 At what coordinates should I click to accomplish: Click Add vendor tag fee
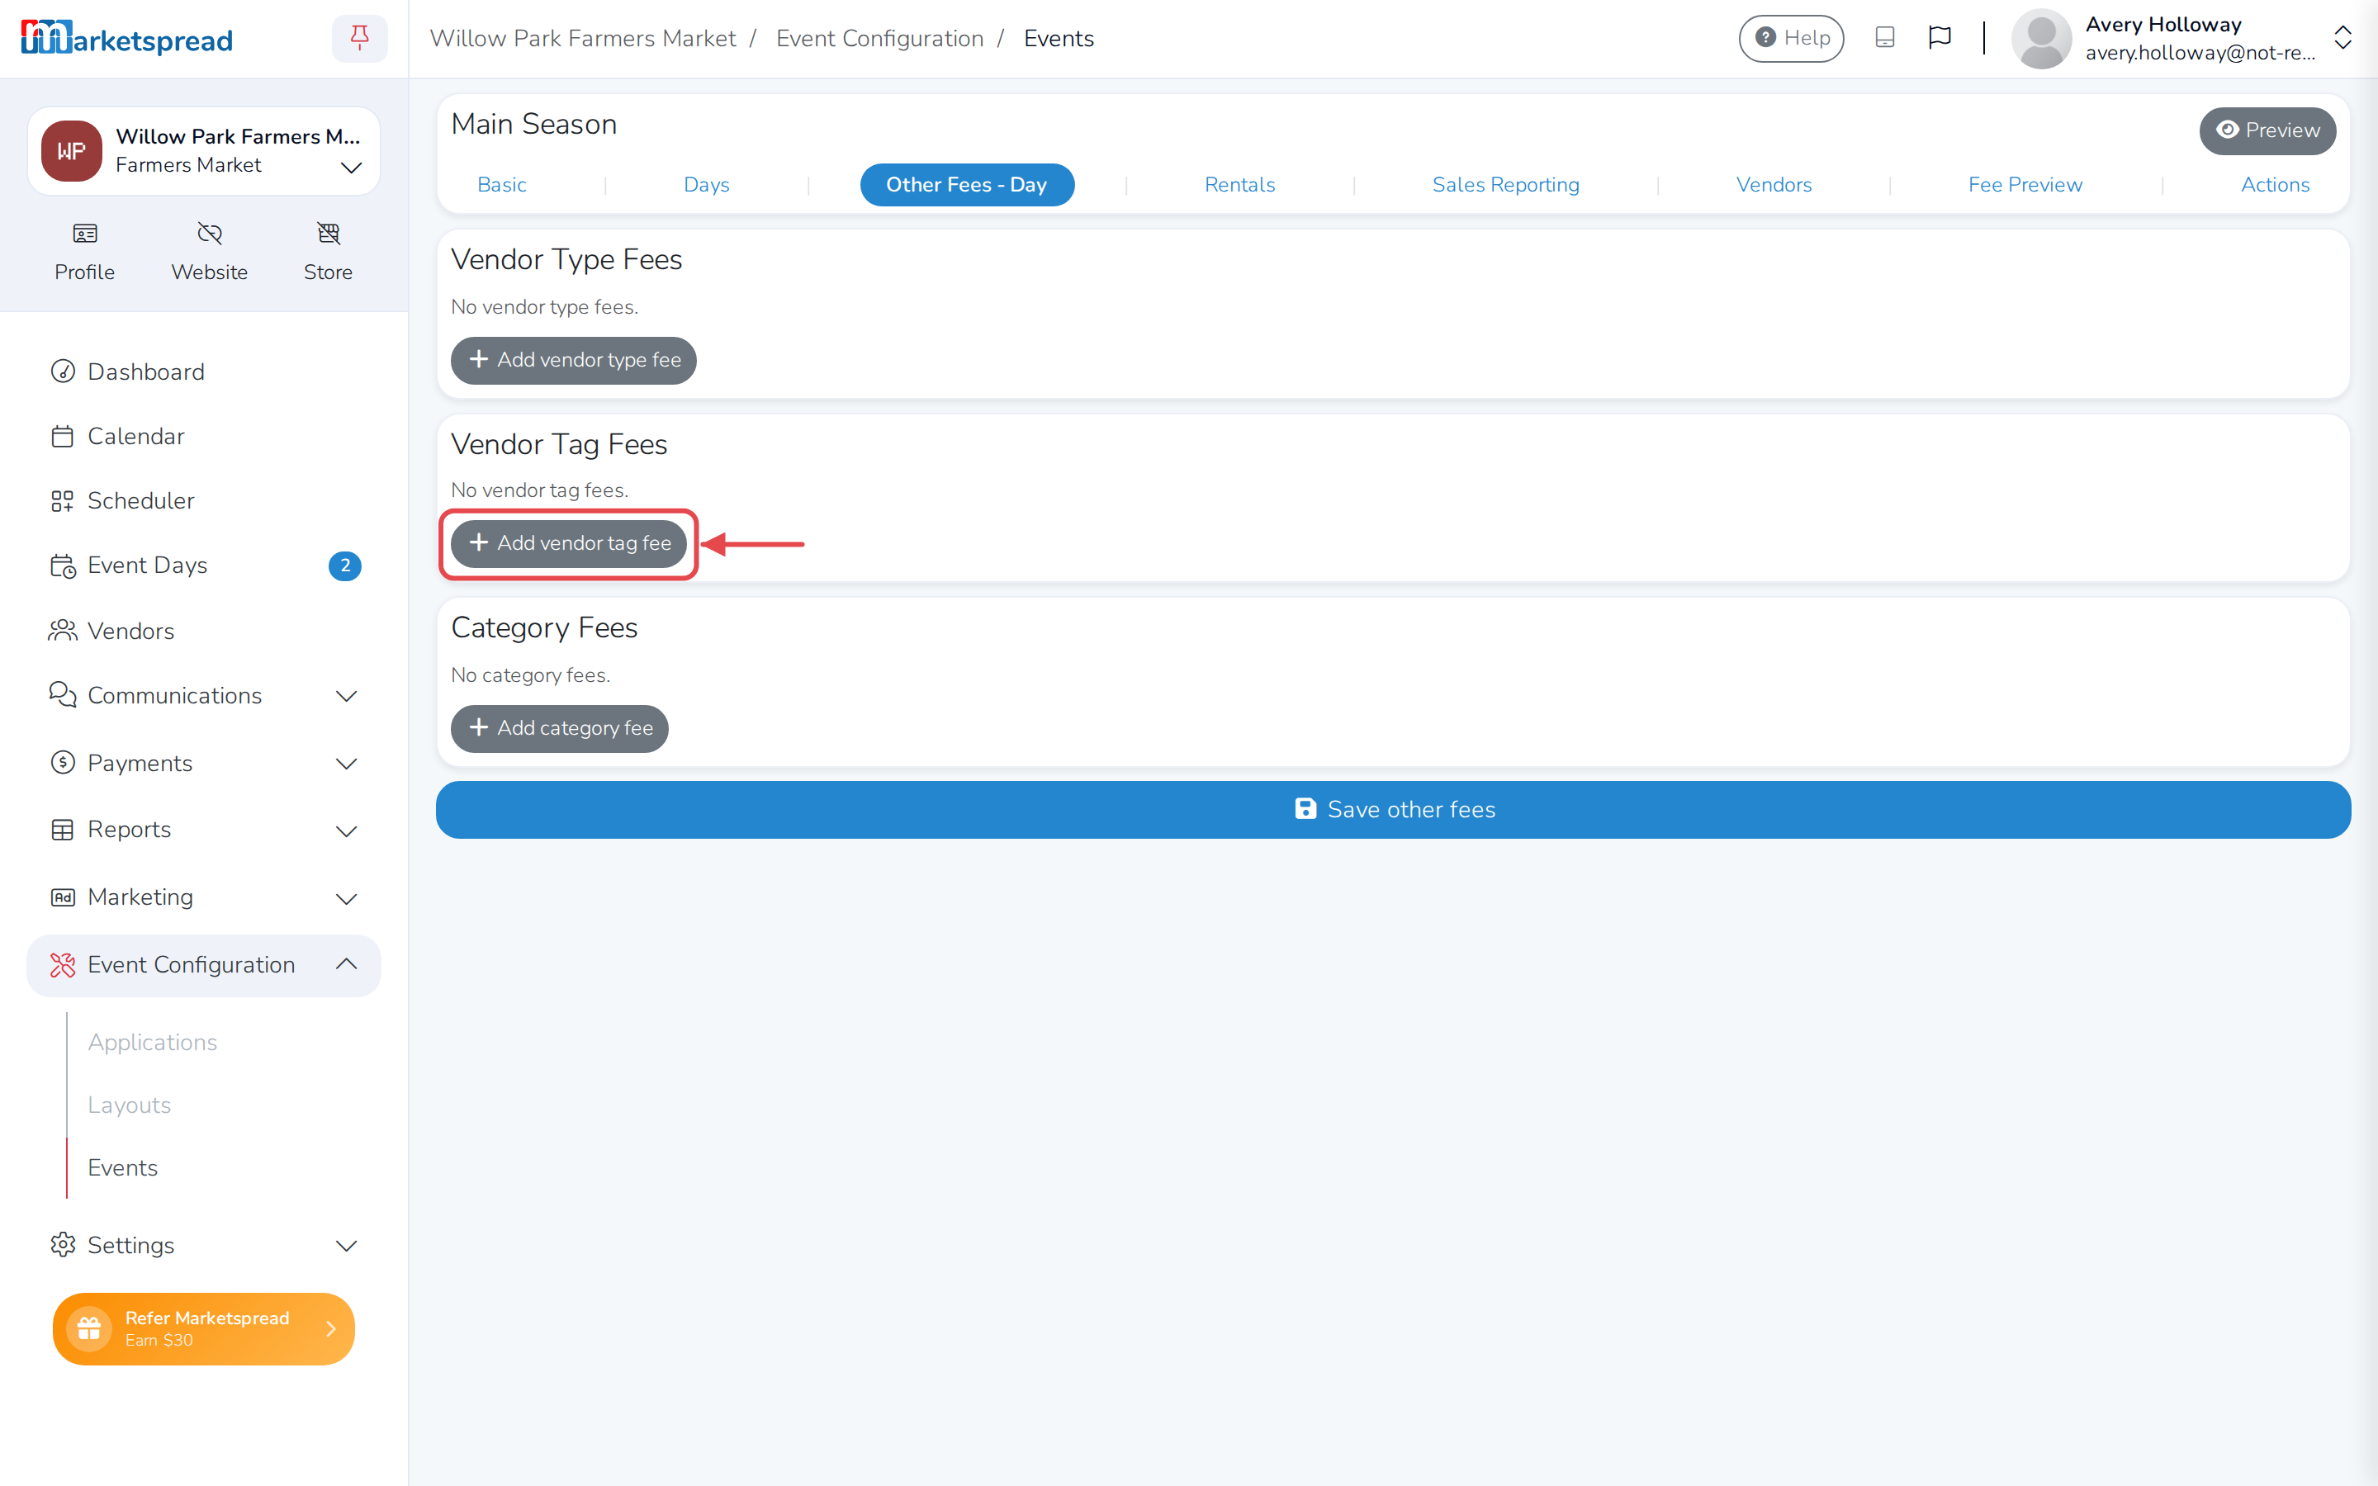[x=568, y=543]
